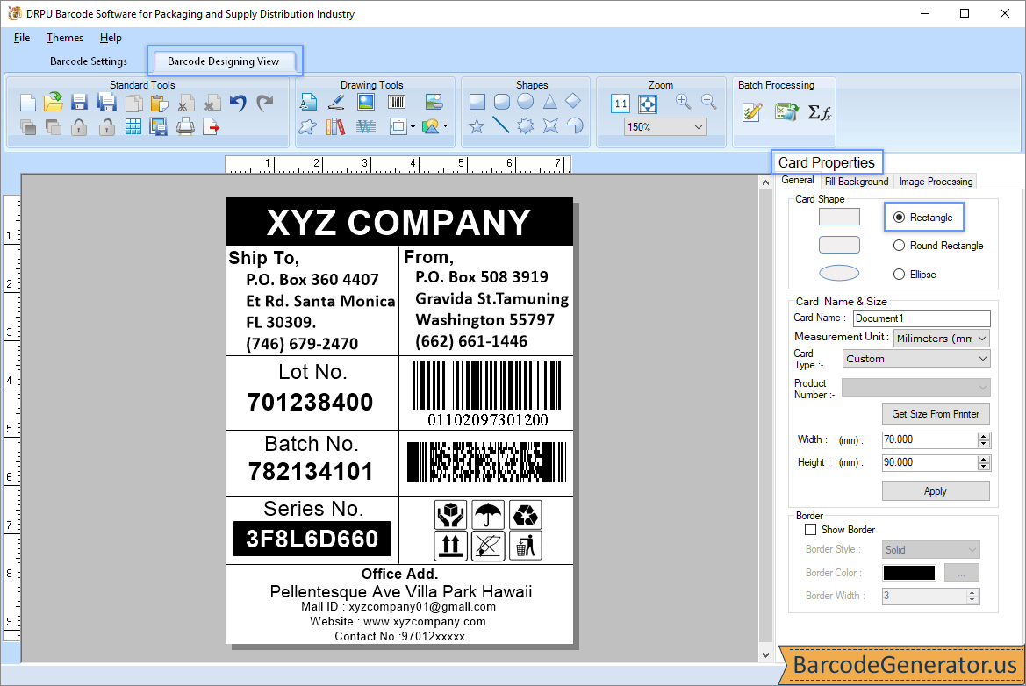Screen dimensions: 1026x686
Task: Draw a diamond shape
Action: point(573,101)
